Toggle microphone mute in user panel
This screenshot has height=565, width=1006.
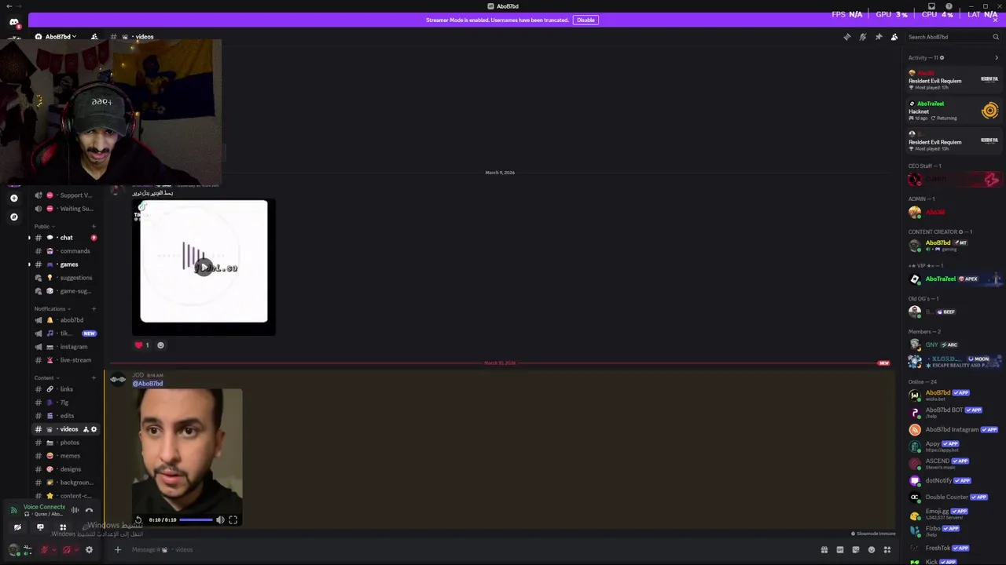pyautogui.click(x=44, y=550)
